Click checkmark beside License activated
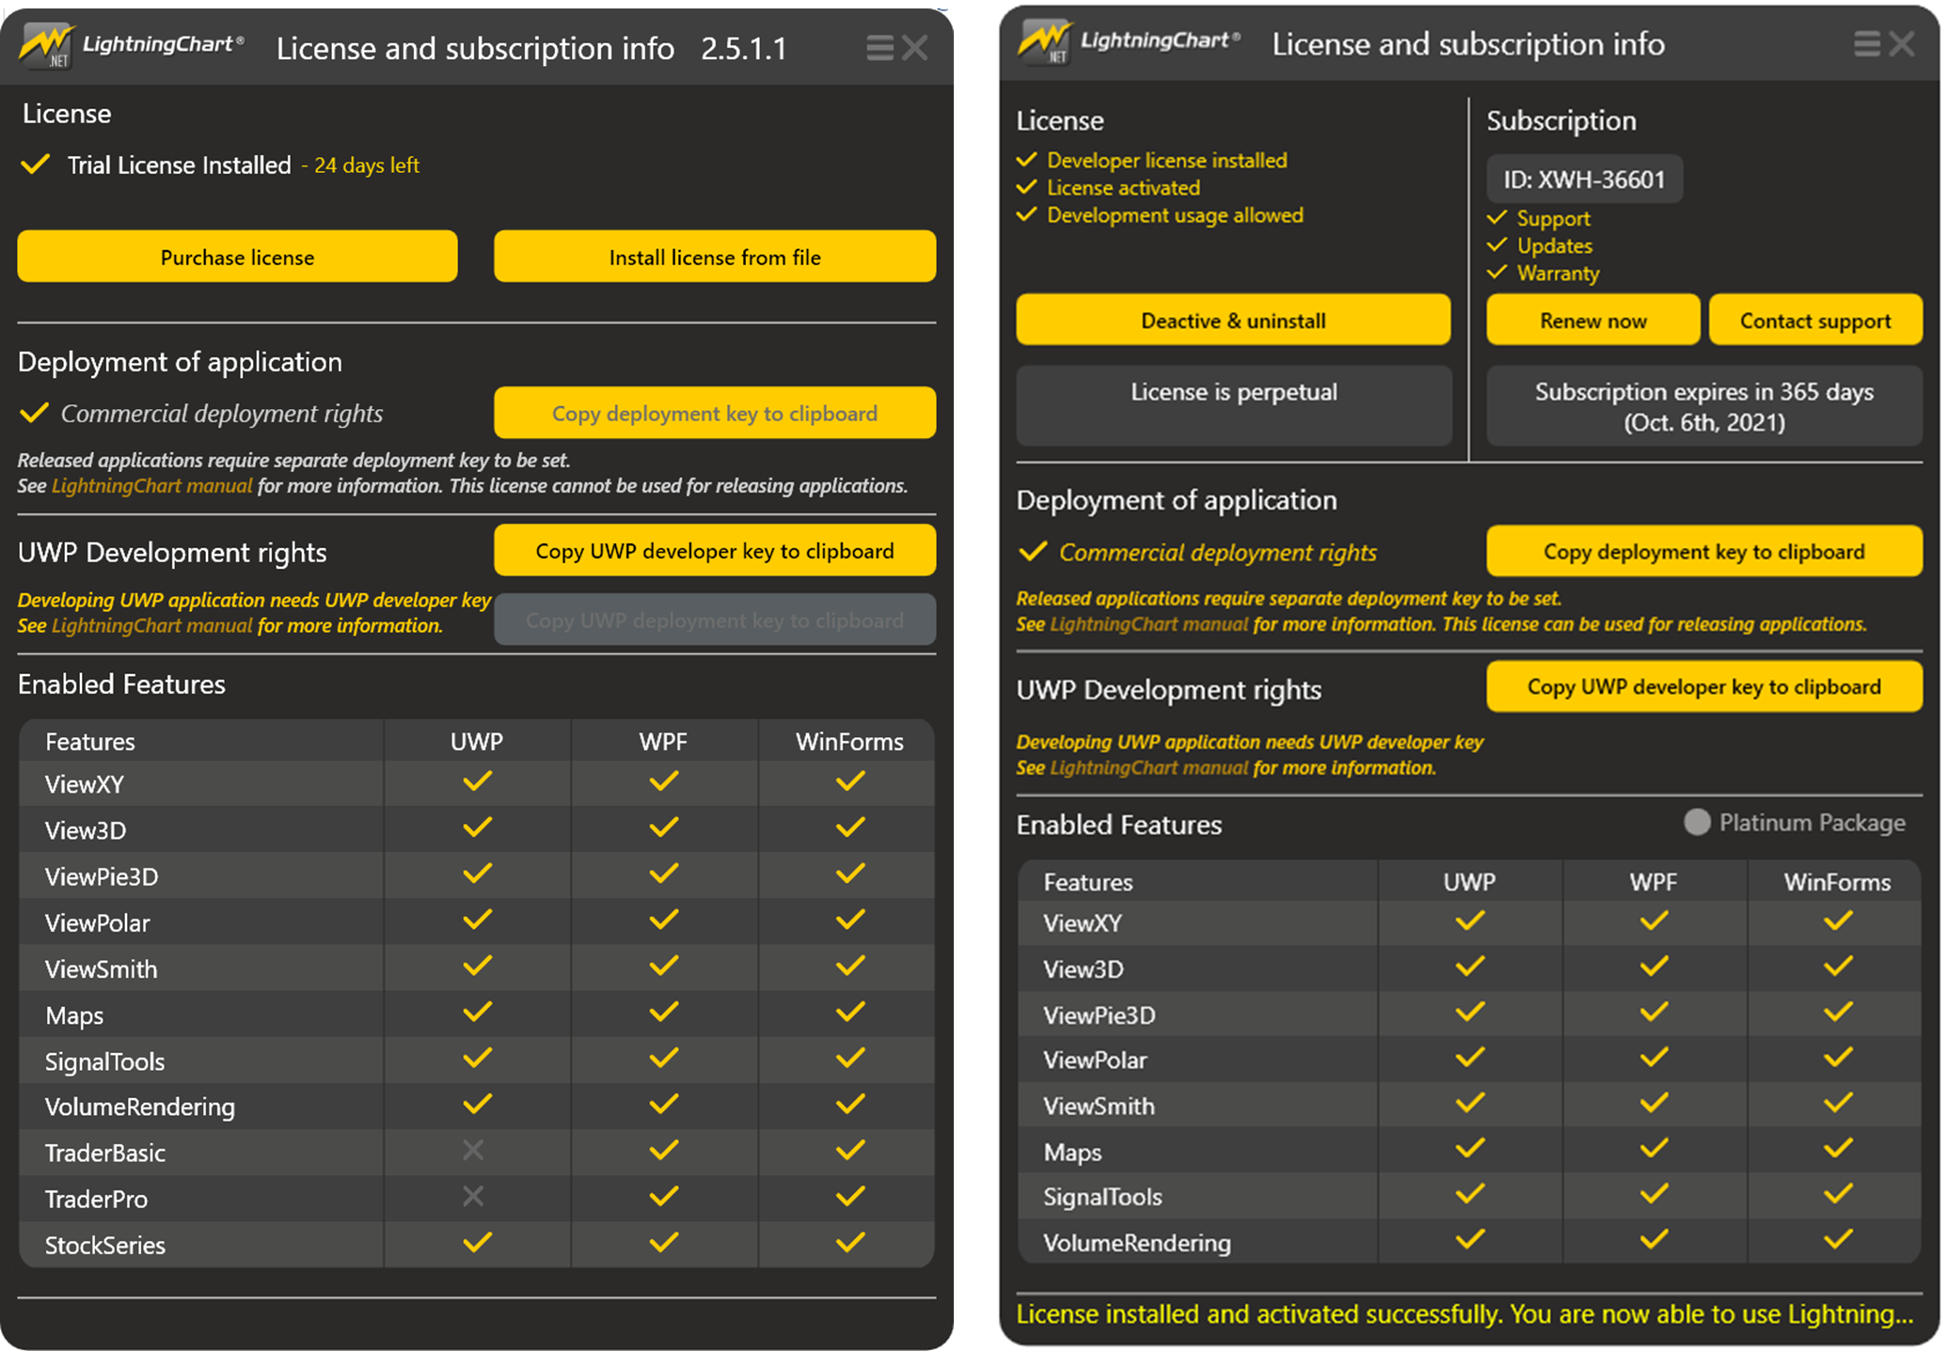The height and width of the screenshot is (1352, 1947). click(x=1027, y=187)
